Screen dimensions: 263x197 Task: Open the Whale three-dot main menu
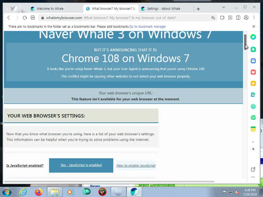click(254, 18)
